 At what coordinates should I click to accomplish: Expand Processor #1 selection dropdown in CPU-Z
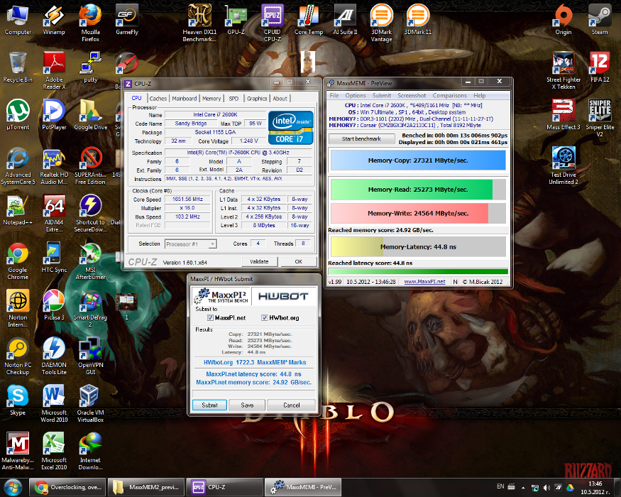212,244
